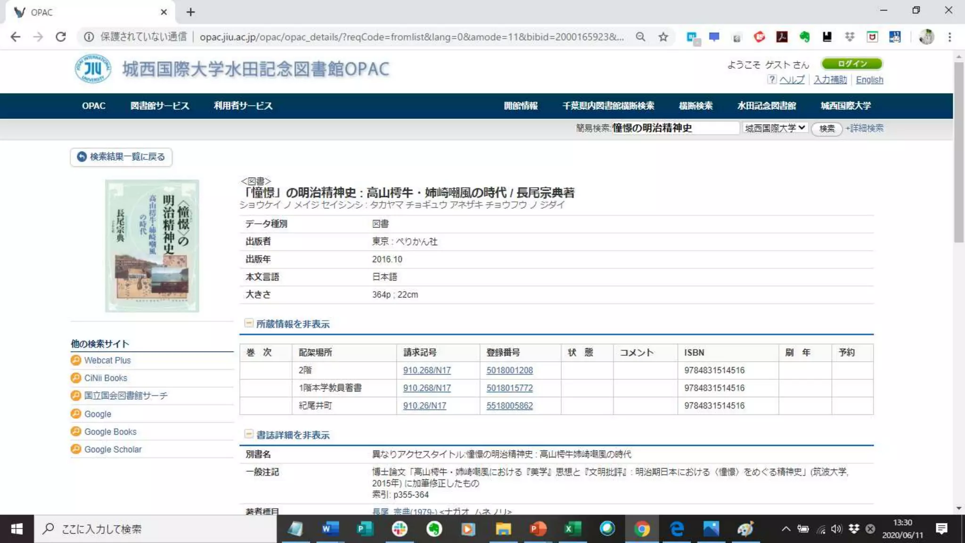Expand the +詳細検索 advanced search
This screenshot has height=543, width=965.
865,128
